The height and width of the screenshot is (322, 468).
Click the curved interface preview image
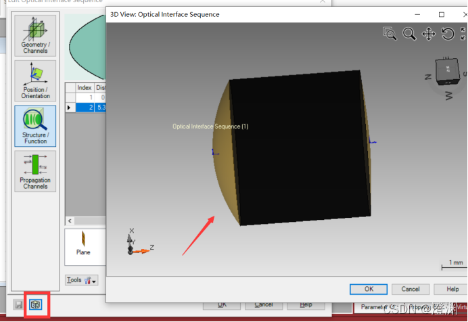(86, 47)
